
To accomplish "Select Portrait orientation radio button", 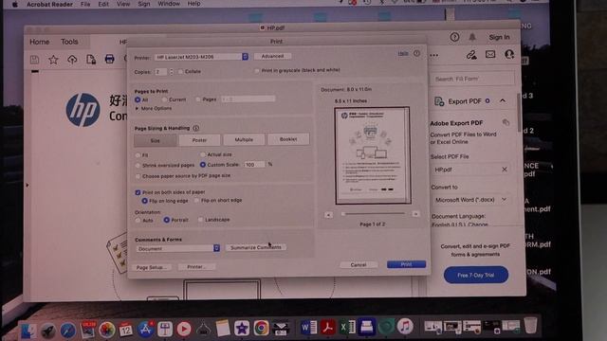I will (x=167, y=220).
